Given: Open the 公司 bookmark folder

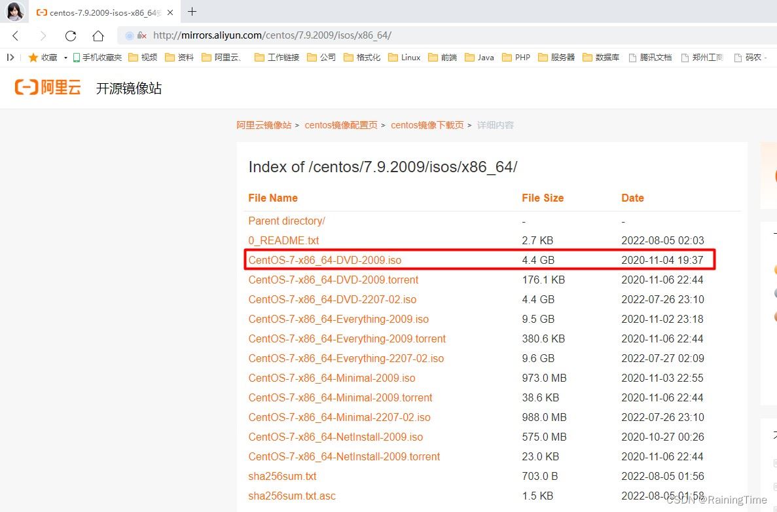Looking at the screenshot, I should pos(321,58).
